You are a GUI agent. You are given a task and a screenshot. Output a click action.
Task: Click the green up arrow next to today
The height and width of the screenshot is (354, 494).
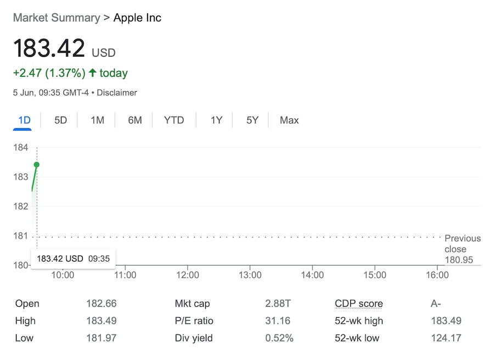(x=92, y=73)
